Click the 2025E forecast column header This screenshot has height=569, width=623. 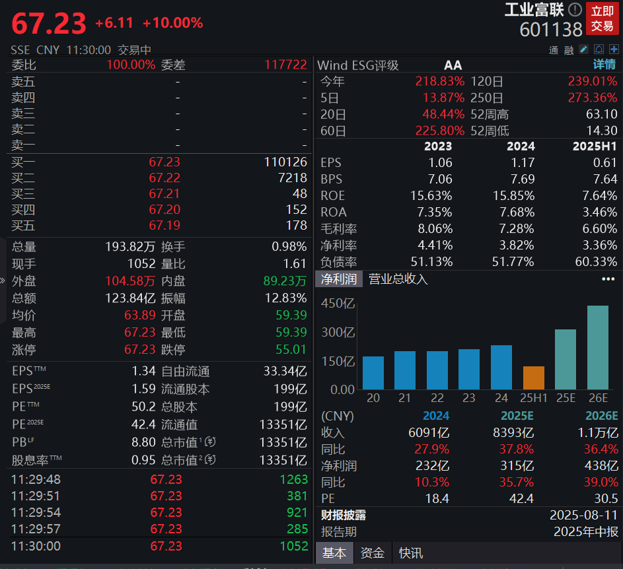(517, 416)
